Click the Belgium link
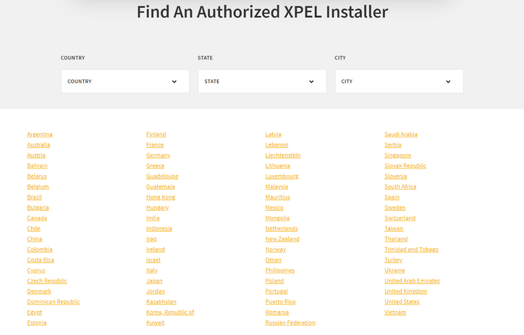 coord(38,187)
